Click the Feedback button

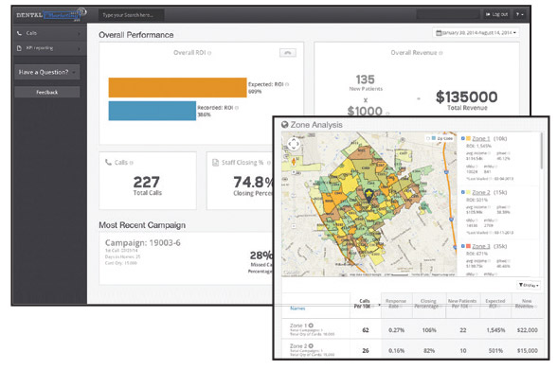point(47,92)
